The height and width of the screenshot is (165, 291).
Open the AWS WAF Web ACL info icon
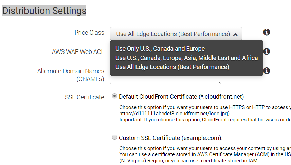coord(267,51)
